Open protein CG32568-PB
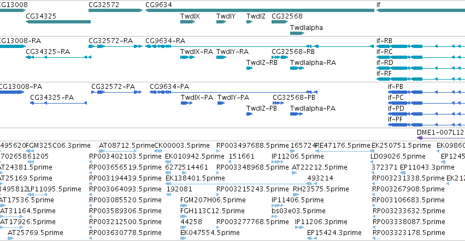This screenshot has width=465, height=241. [x=294, y=98]
